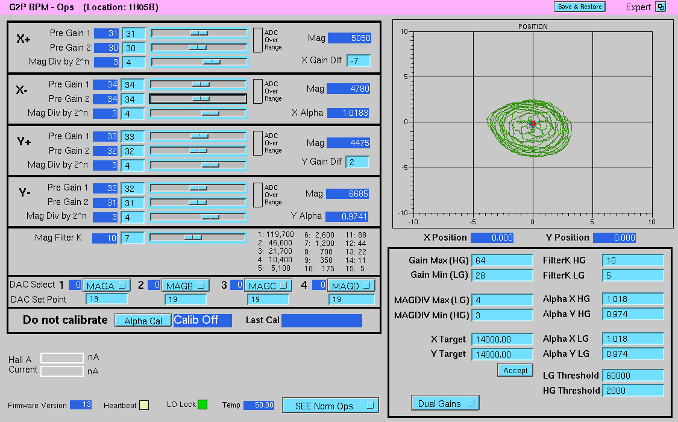Adjust the Y- Mag Div slider

click(x=198, y=216)
